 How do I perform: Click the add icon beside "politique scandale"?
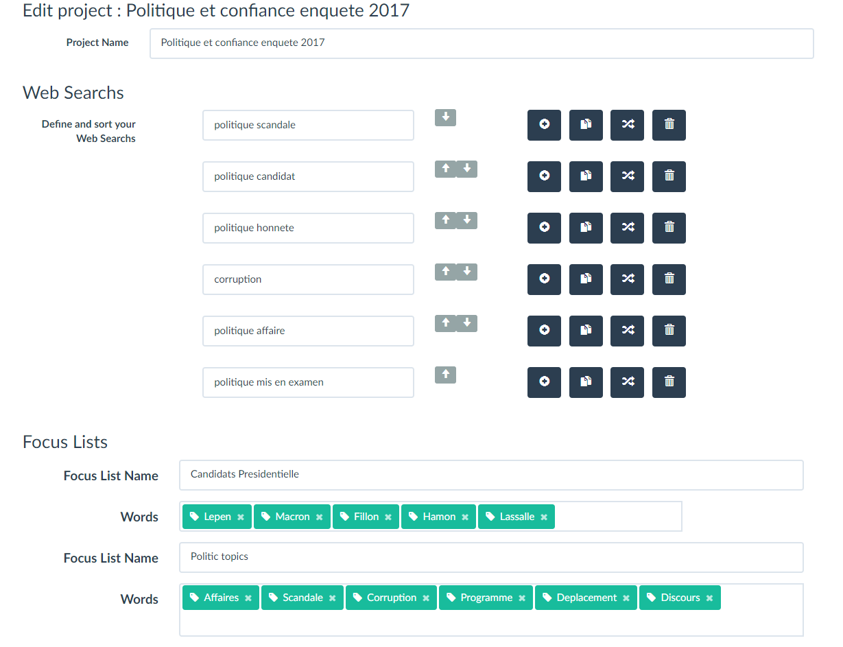pyautogui.click(x=544, y=125)
